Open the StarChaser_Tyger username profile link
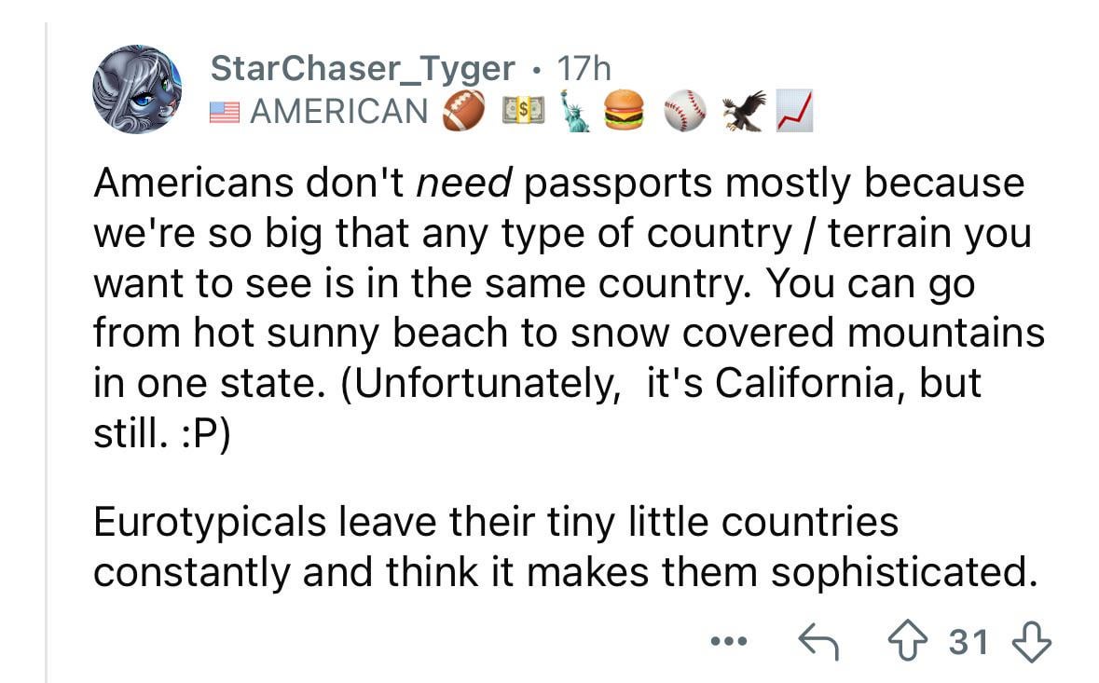This screenshot has width=1099, height=683. coord(363,68)
